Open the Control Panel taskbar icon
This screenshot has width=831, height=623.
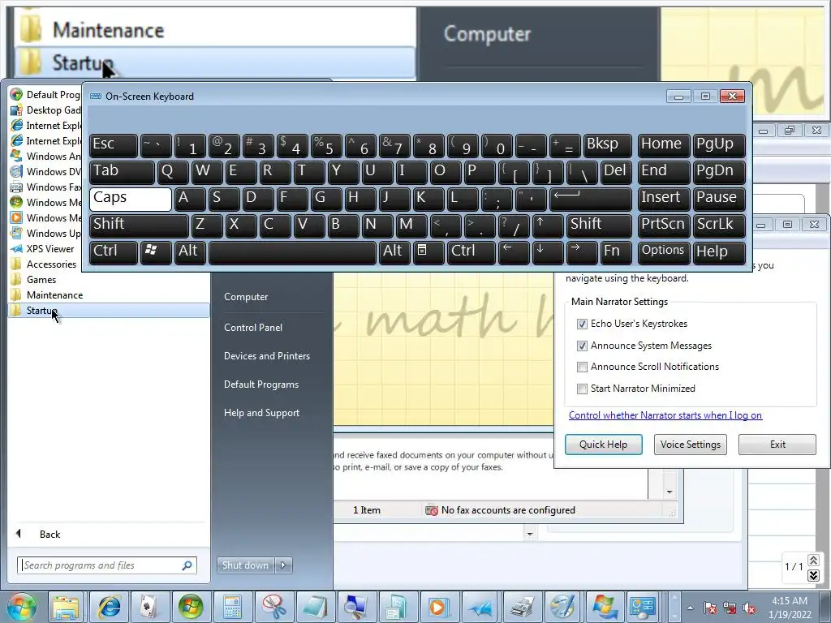tap(644, 607)
